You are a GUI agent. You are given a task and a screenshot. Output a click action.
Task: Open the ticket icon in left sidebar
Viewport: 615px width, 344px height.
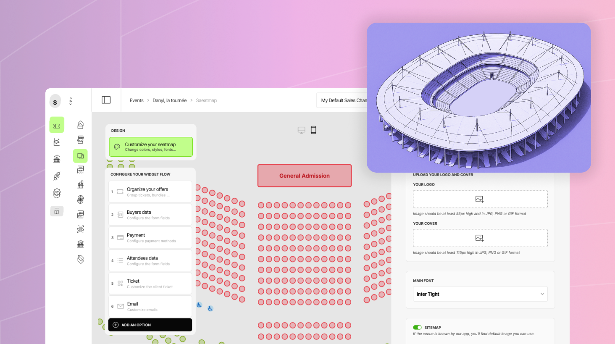coord(57,126)
